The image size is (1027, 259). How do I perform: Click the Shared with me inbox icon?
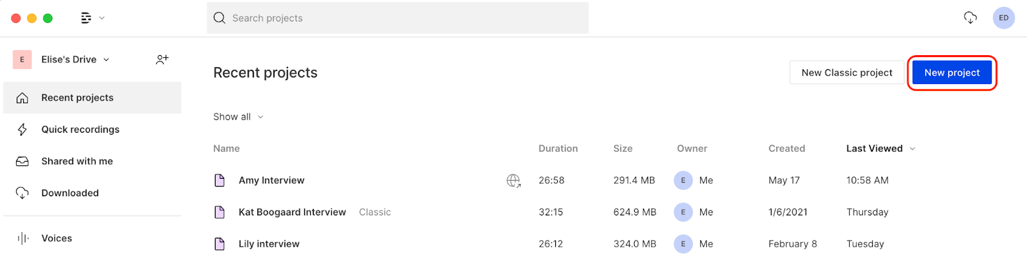pos(22,162)
